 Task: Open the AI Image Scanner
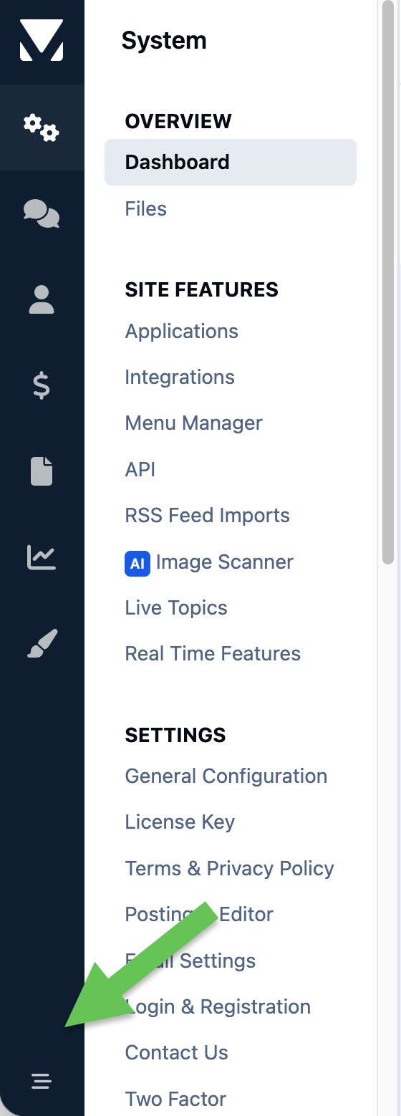209,562
